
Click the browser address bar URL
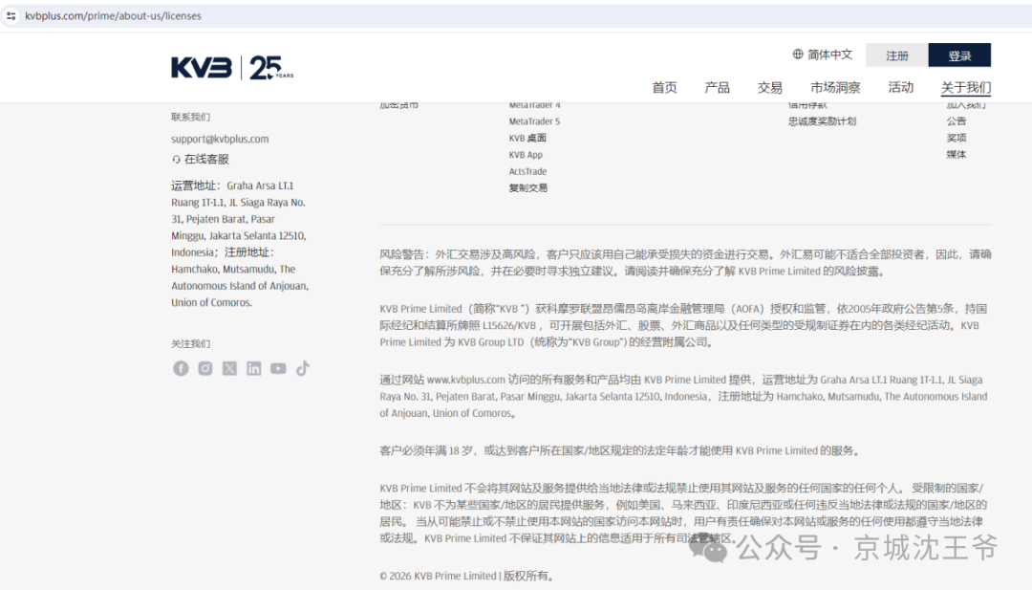click(x=113, y=15)
